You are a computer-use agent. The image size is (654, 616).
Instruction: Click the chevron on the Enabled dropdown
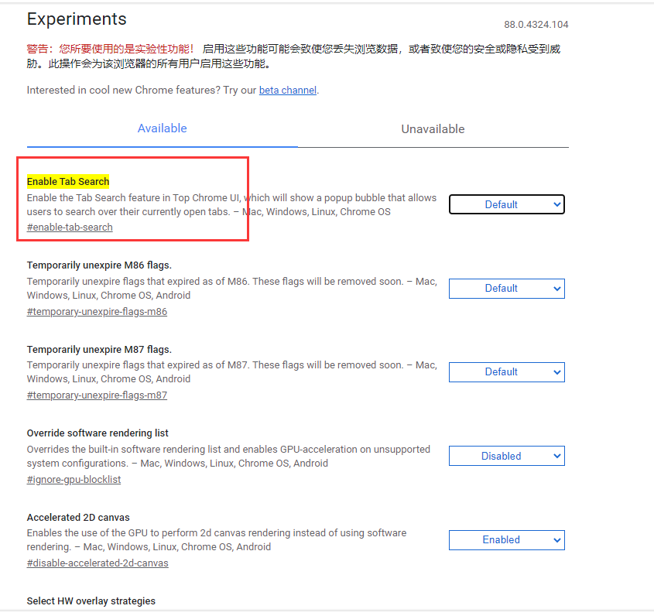pos(555,539)
